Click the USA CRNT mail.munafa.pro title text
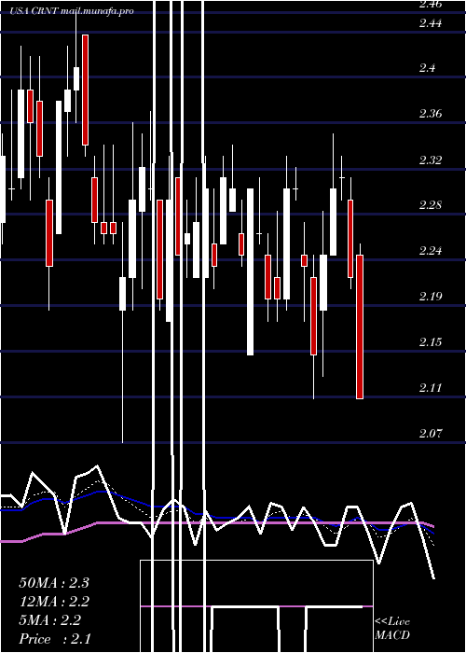The width and height of the screenshot is (466, 653). pos(72,11)
